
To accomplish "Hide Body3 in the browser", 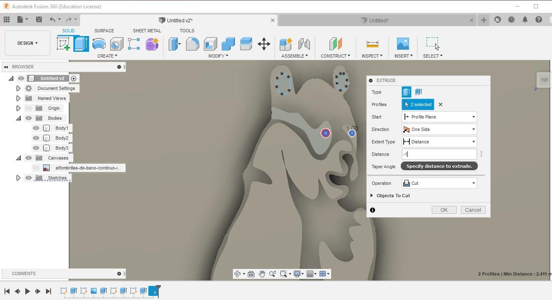I will [36, 148].
